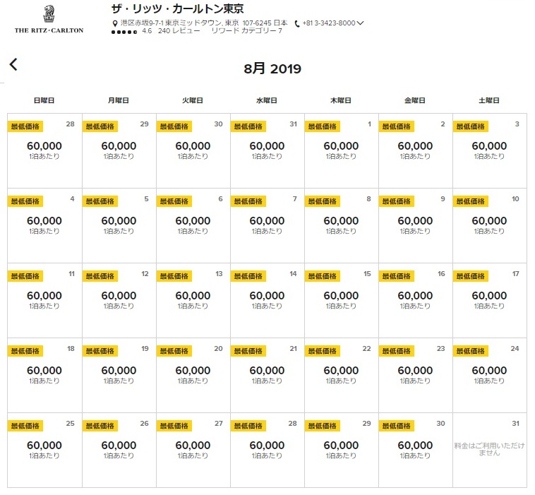Pick the August 14 cell
535x495 pixels.
point(267,300)
